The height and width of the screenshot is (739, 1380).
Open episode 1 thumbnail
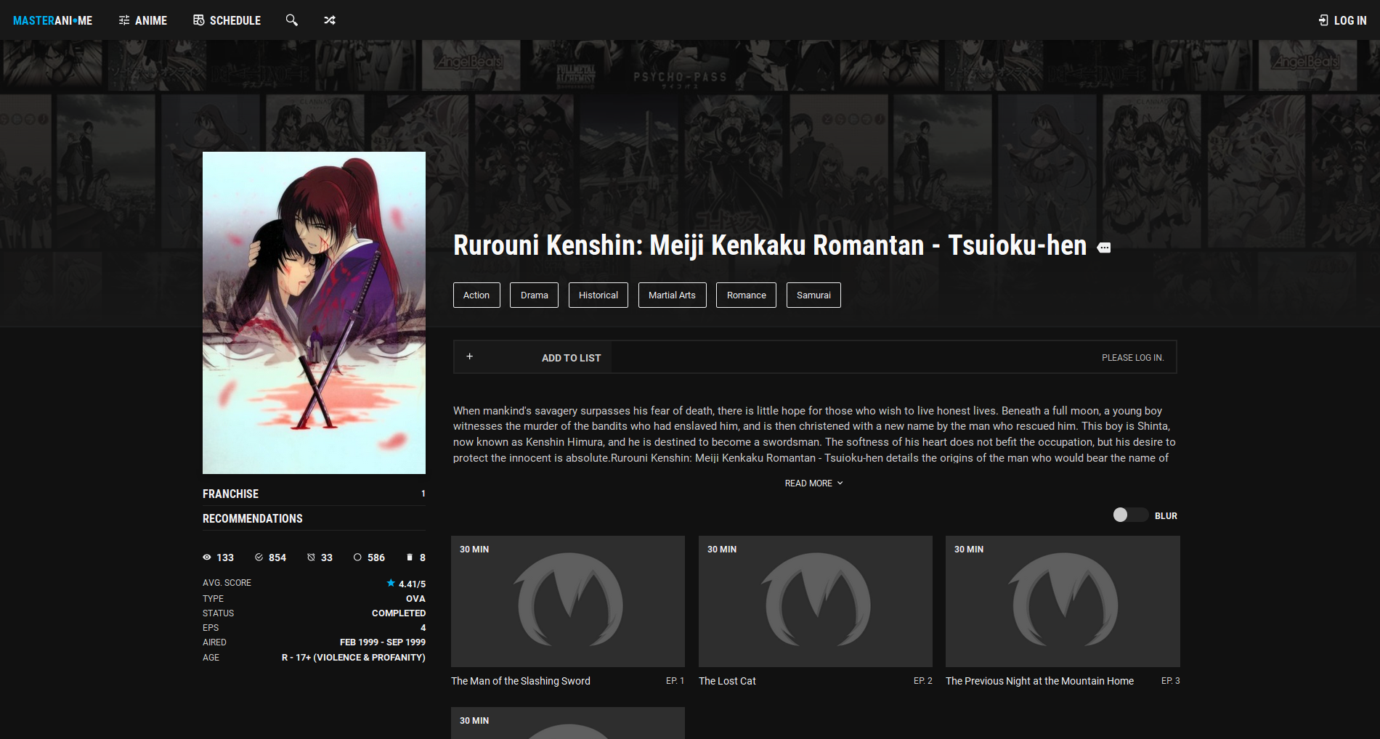pyautogui.click(x=568, y=601)
